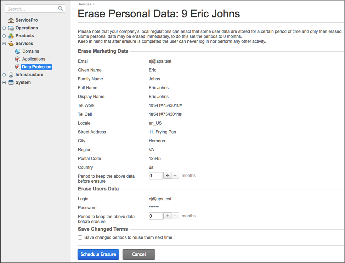Collapse the Services tree node
Image resolution: width=345 pixels, height=263 pixels.
point(4,44)
